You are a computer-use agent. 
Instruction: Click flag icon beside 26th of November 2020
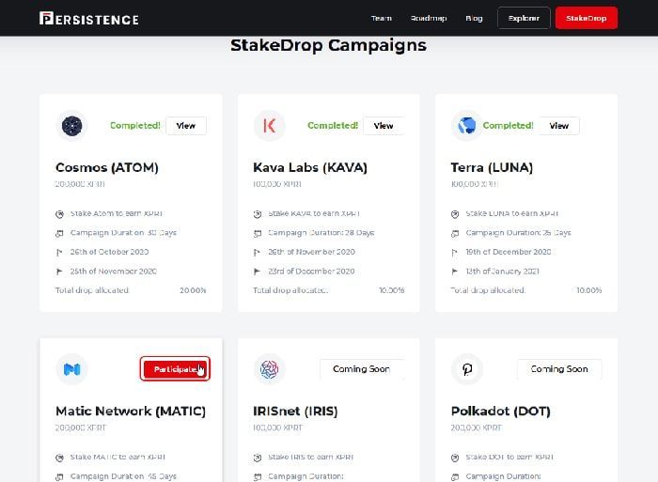(x=257, y=253)
